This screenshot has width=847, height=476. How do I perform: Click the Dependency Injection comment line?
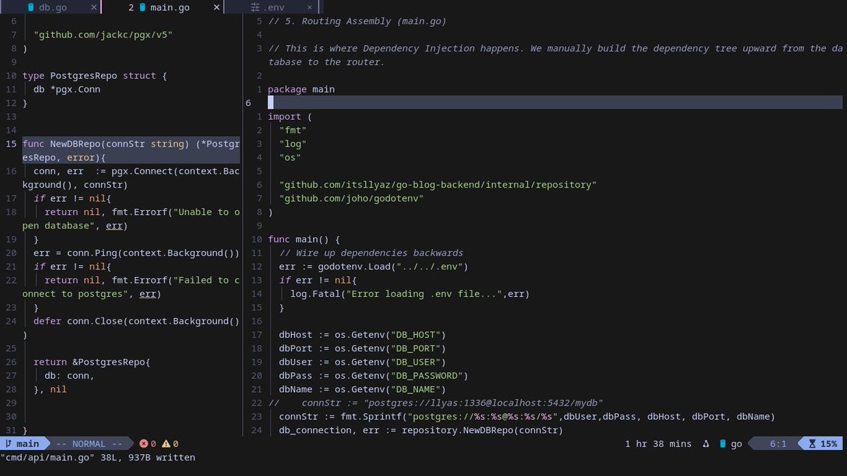555,55
